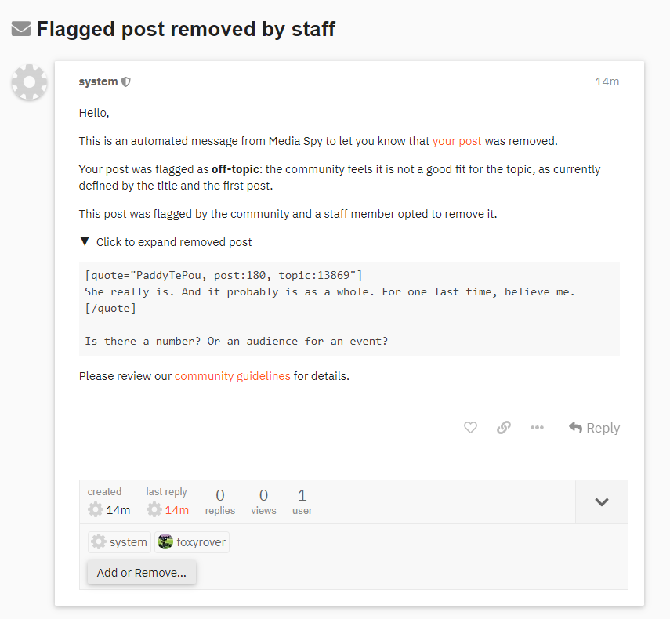
Task: Like the system post with heart icon
Action: tap(470, 428)
